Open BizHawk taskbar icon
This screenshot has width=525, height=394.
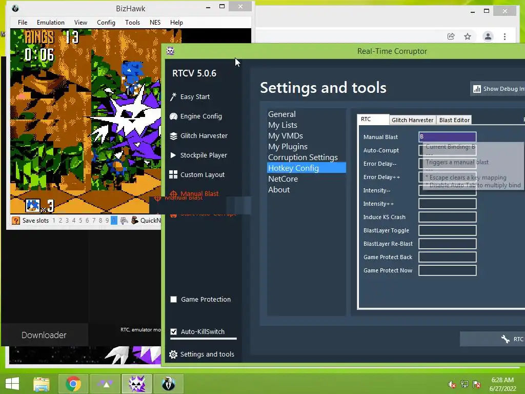pos(168,384)
